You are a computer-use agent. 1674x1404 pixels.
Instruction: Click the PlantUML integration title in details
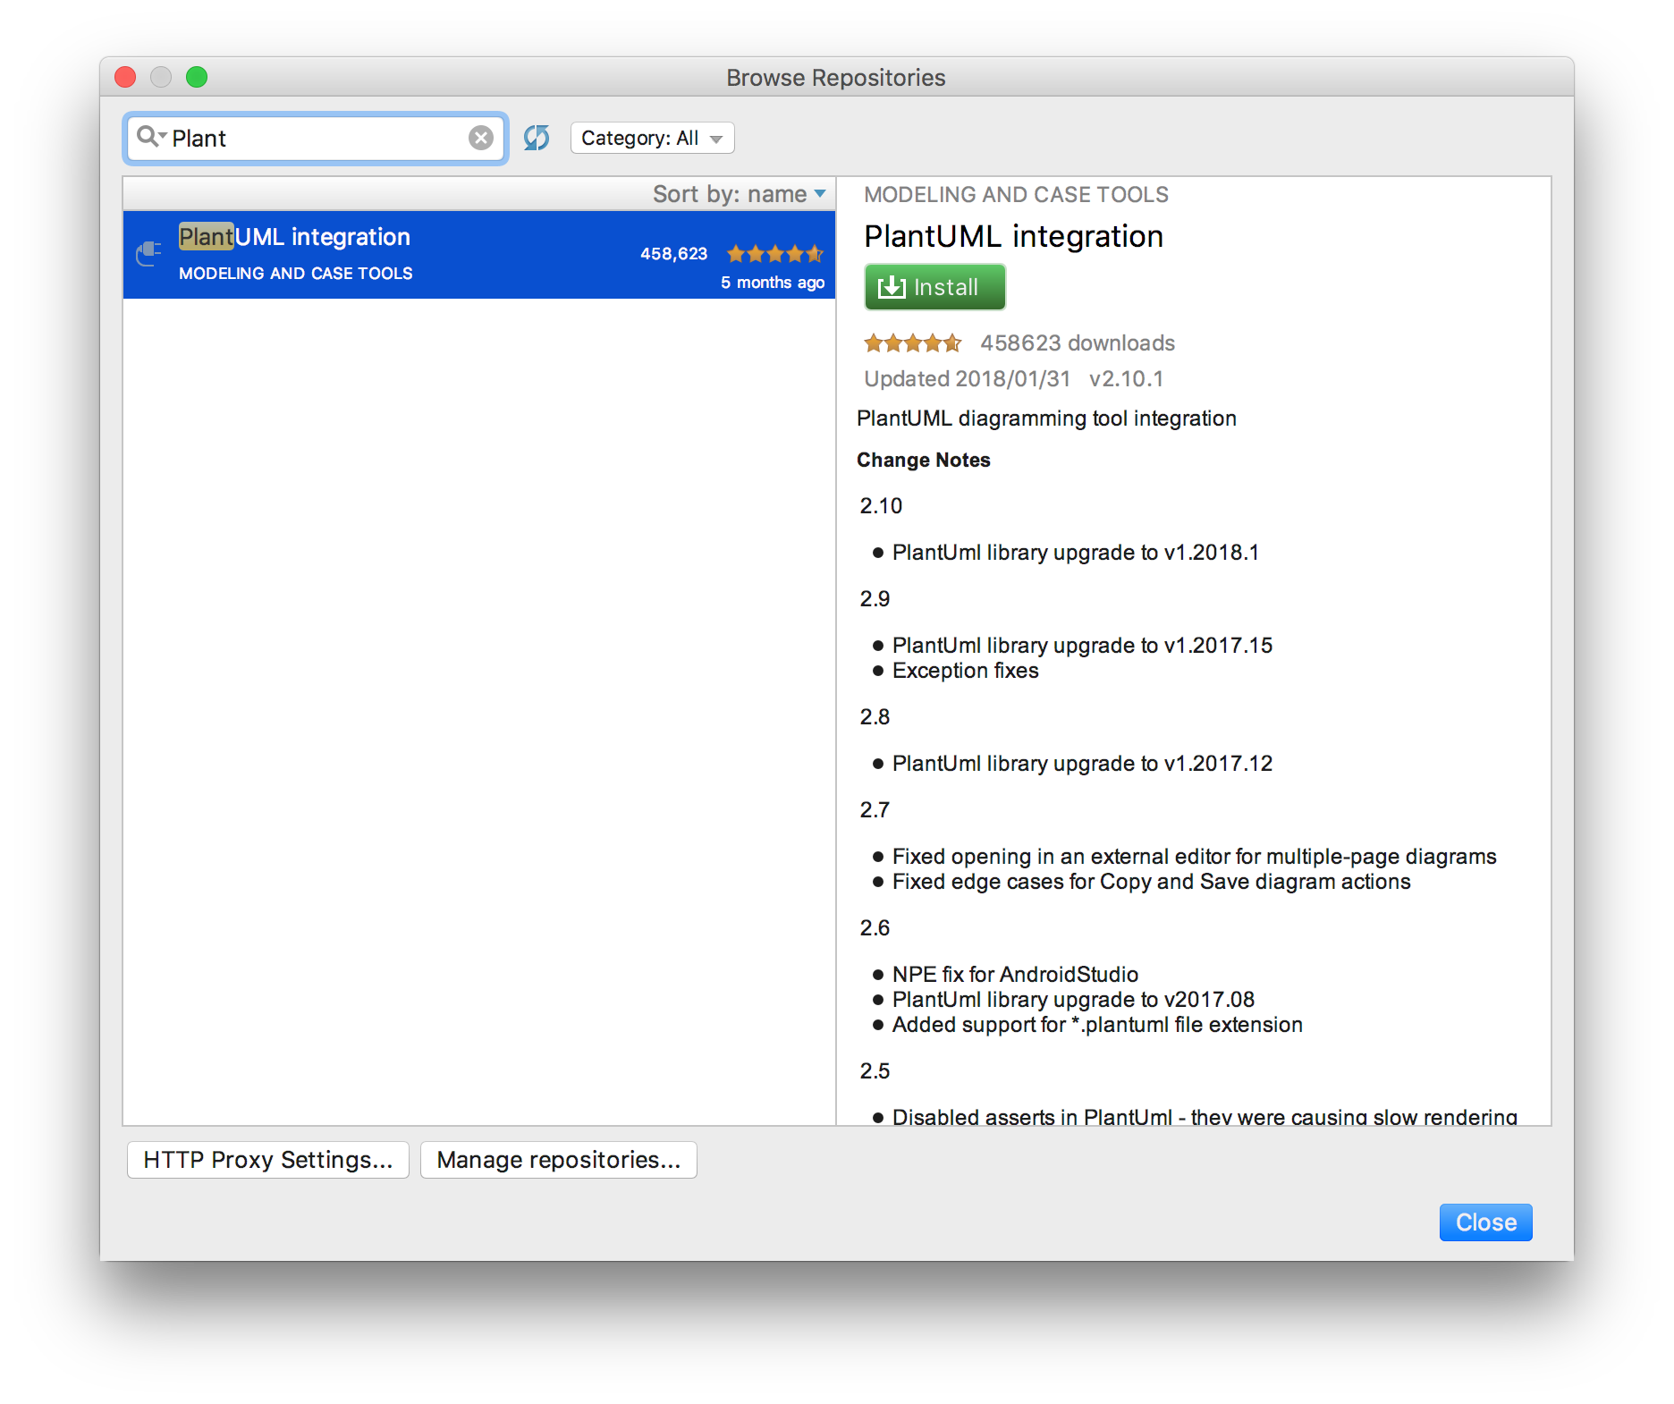(x=1013, y=236)
